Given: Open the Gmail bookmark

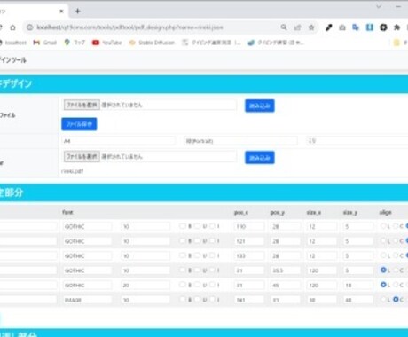Looking at the screenshot, I should coord(45,43).
